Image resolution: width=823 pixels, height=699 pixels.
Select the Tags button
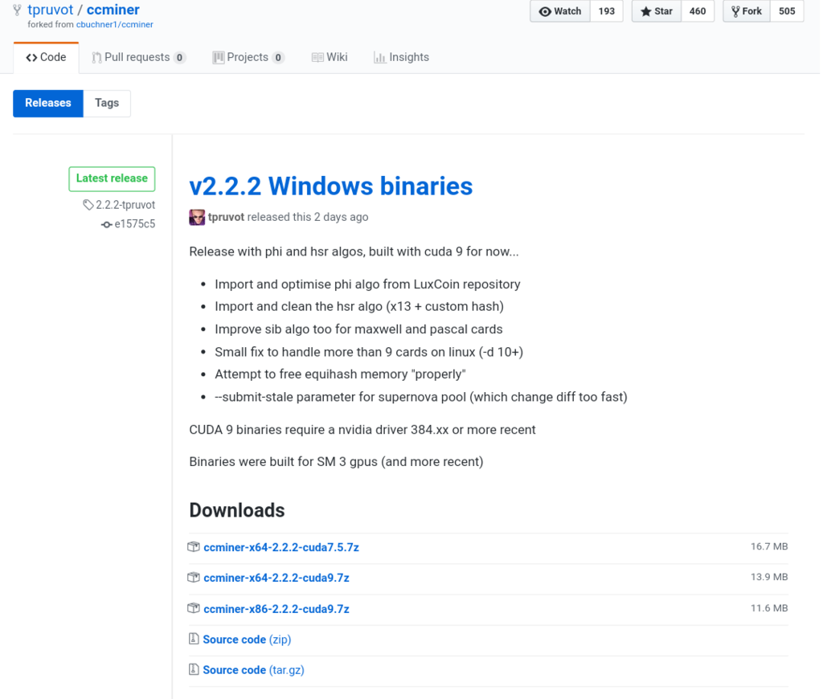coord(107,103)
